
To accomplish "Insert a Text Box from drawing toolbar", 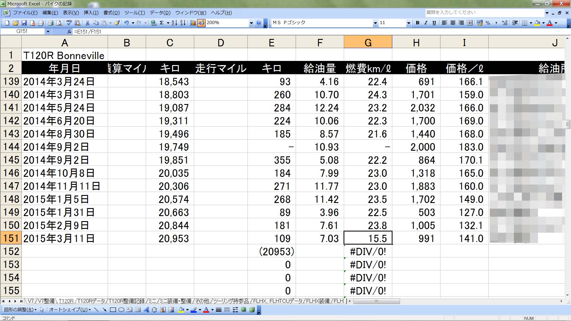I will [x=129, y=310].
